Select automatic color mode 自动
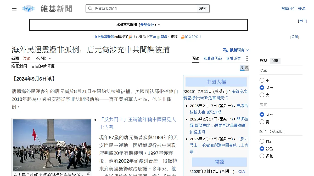The image size is (314, 176). pyautogui.click(x=262, y=141)
